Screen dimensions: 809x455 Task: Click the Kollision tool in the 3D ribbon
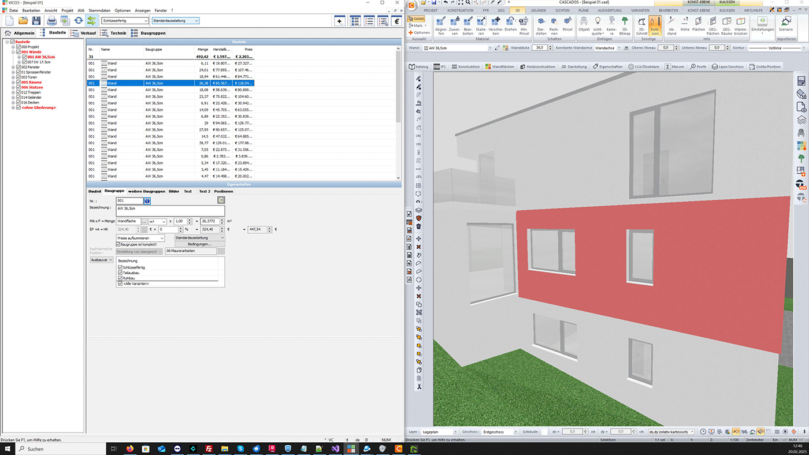click(654, 25)
